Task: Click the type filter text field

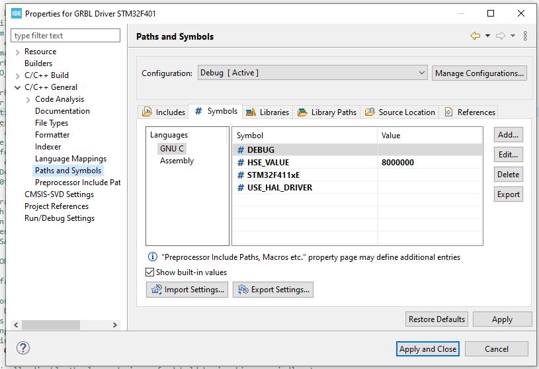Action: coord(65,36)
